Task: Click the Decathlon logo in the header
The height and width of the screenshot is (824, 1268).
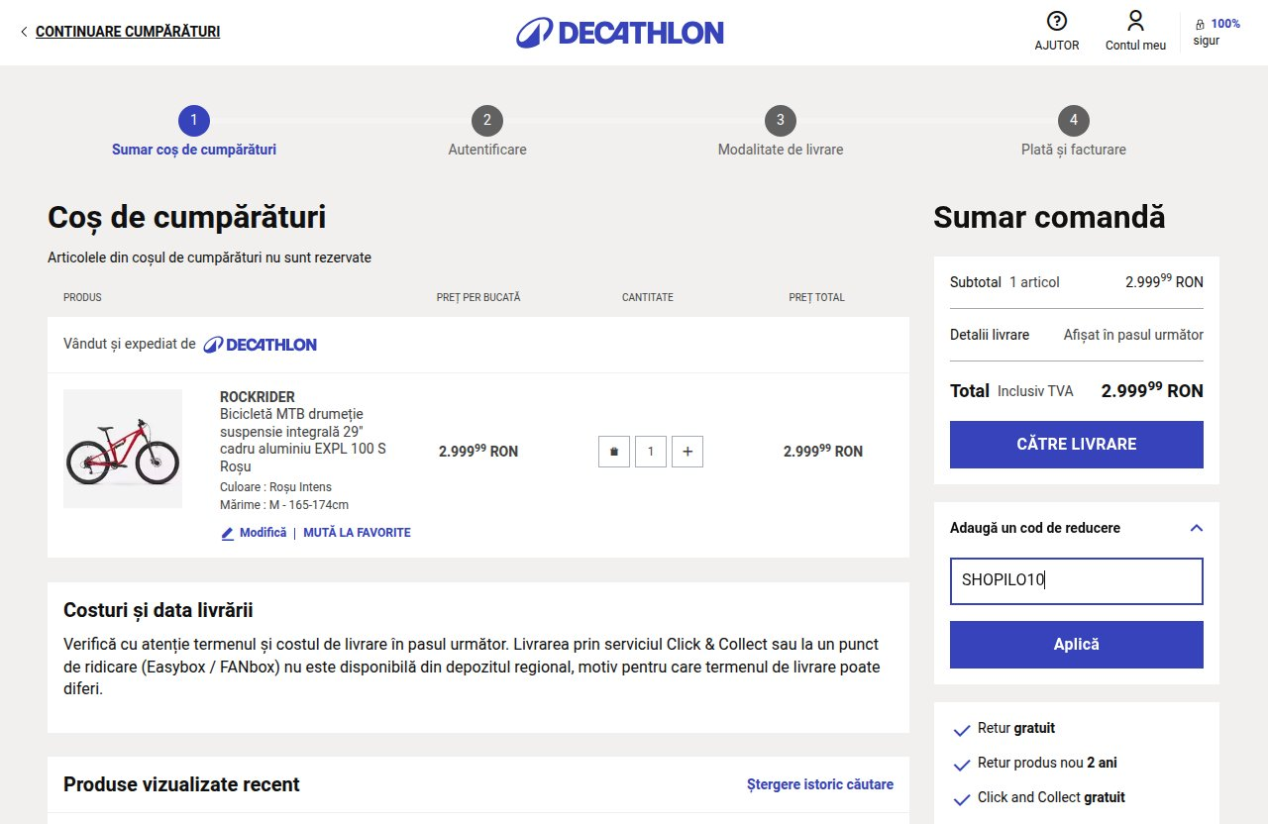Action: click(x=620, y=33)
